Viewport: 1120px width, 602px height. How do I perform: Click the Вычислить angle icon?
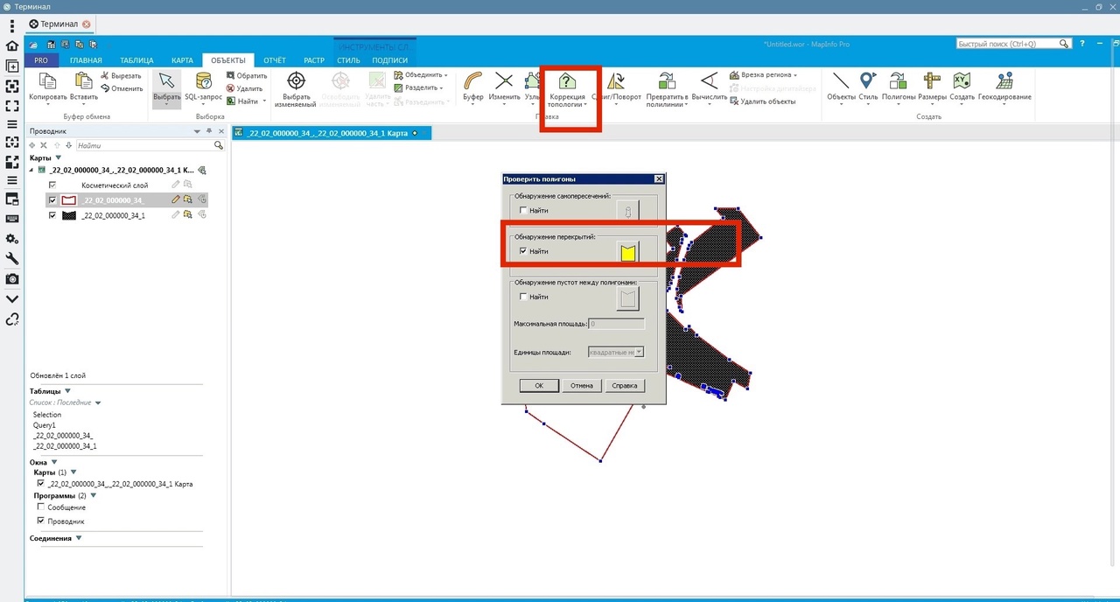[x=709, y=81]
